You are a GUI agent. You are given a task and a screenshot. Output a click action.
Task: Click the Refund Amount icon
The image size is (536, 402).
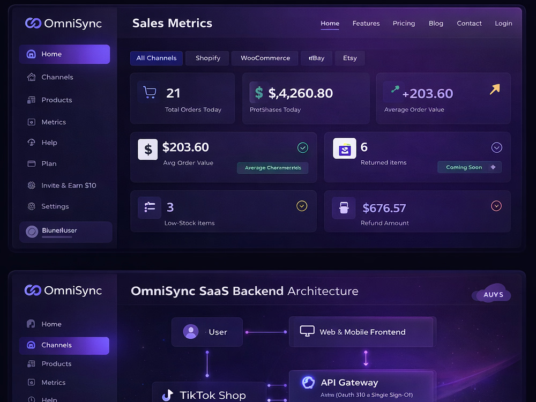(x=344, y=207)
